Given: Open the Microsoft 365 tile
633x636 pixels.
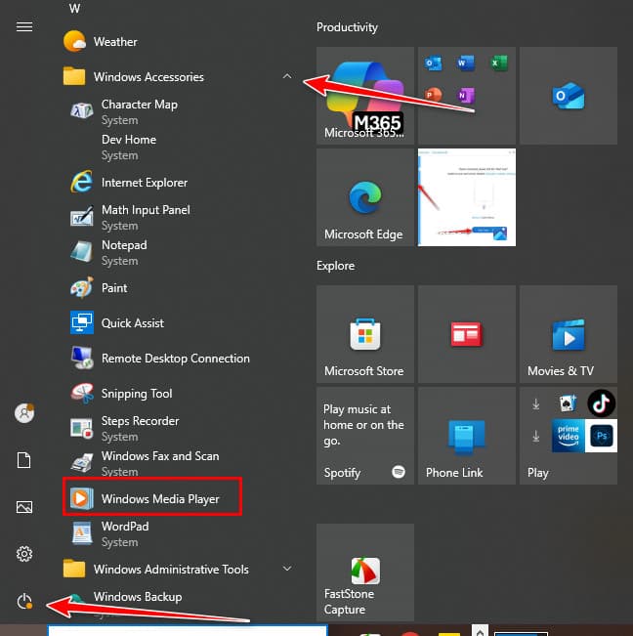Looking at the screenshot, I should (365, 96).
